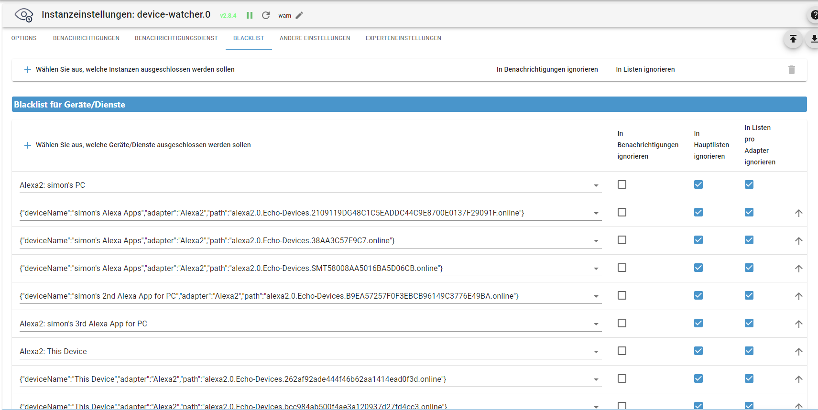The height and width of the screenshot is (410, 818).
Task: Open the Experteneinstellungen tab
Action: tap(404, 38)
